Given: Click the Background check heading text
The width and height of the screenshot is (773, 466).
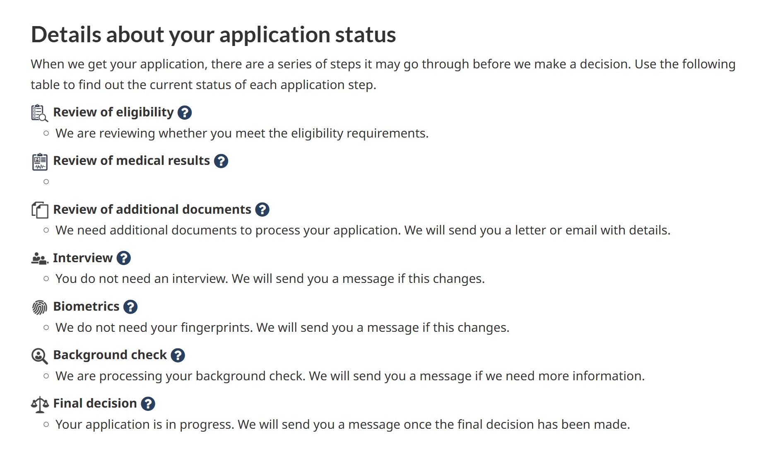Looking at the screenshot, I should [110, 355].
